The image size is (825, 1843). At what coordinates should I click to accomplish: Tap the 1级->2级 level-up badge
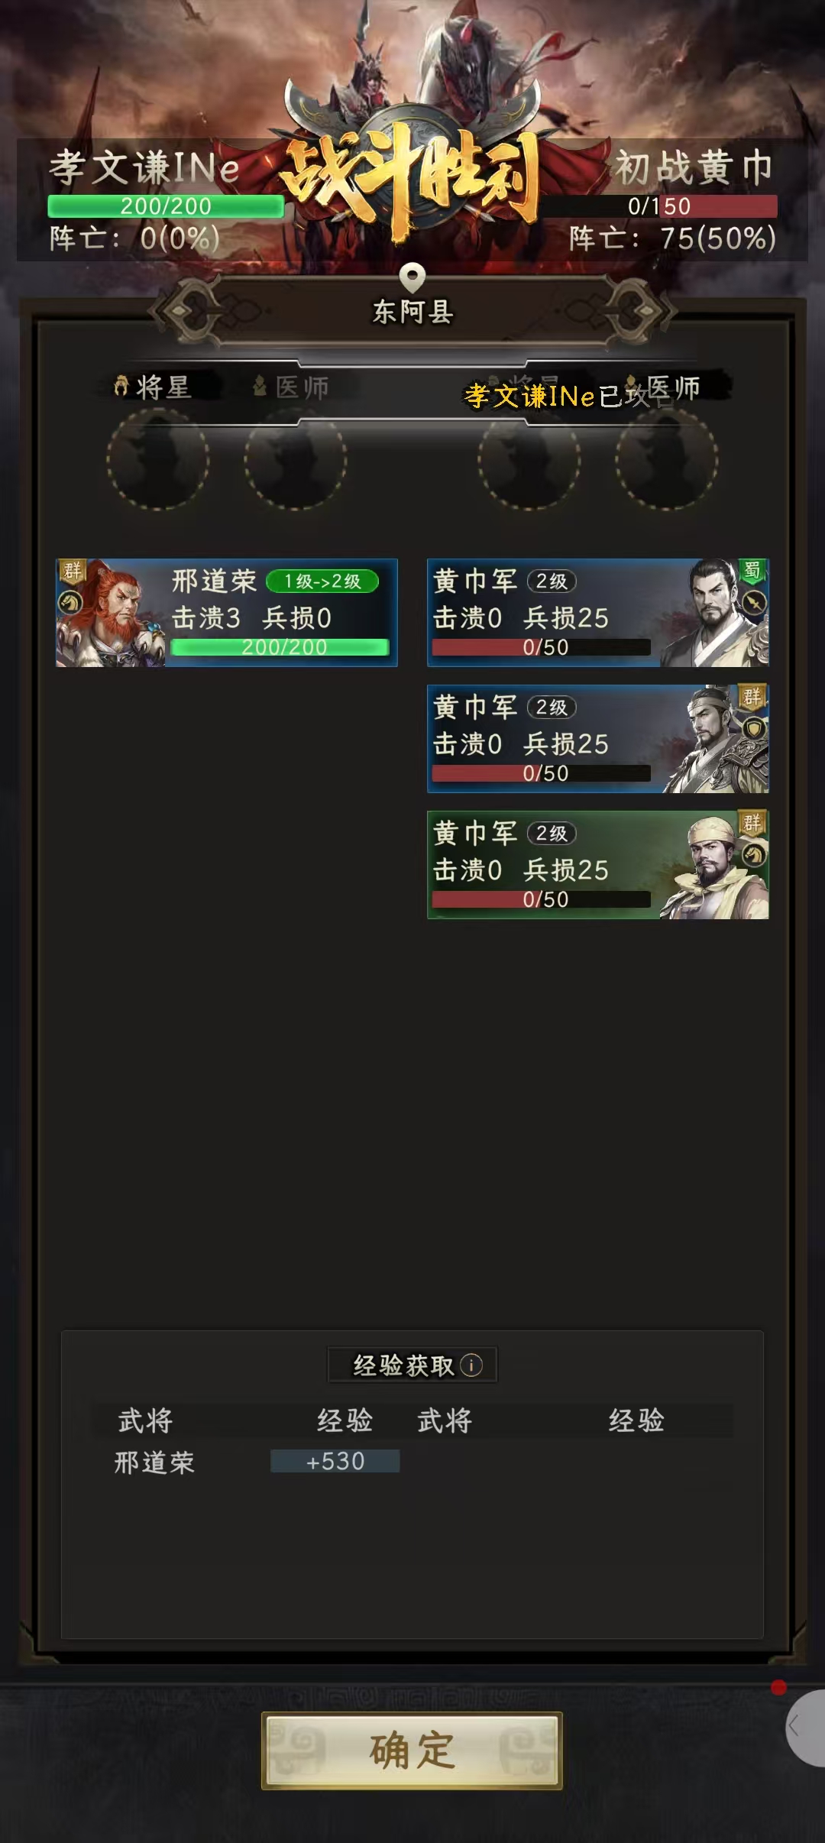click(x=322, y=581)
